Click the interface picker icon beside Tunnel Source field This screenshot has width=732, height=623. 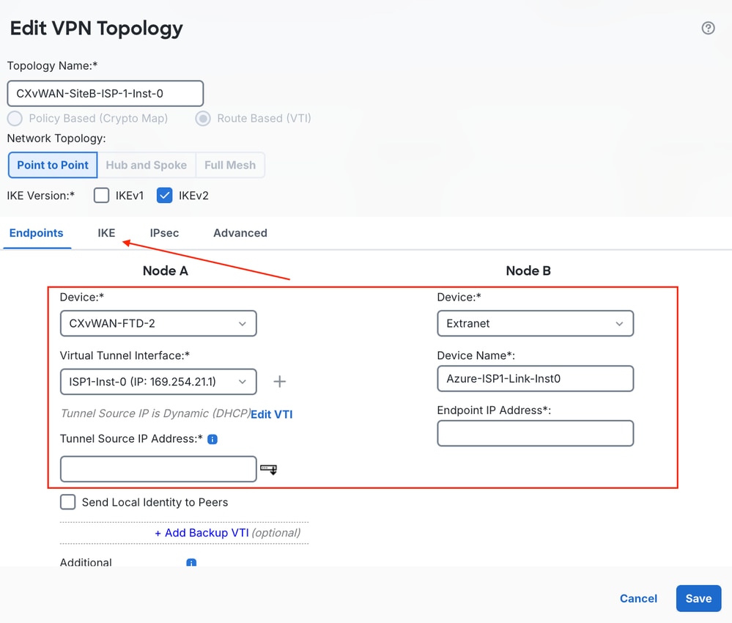point(268,469)
